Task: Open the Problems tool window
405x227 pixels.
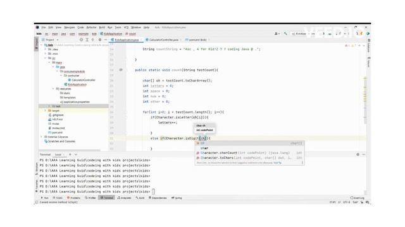Action: [x=73, y=198]
